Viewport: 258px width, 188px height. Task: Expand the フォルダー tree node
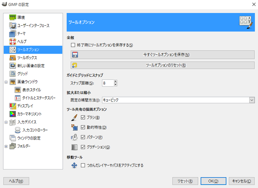[x=6, y=146]
